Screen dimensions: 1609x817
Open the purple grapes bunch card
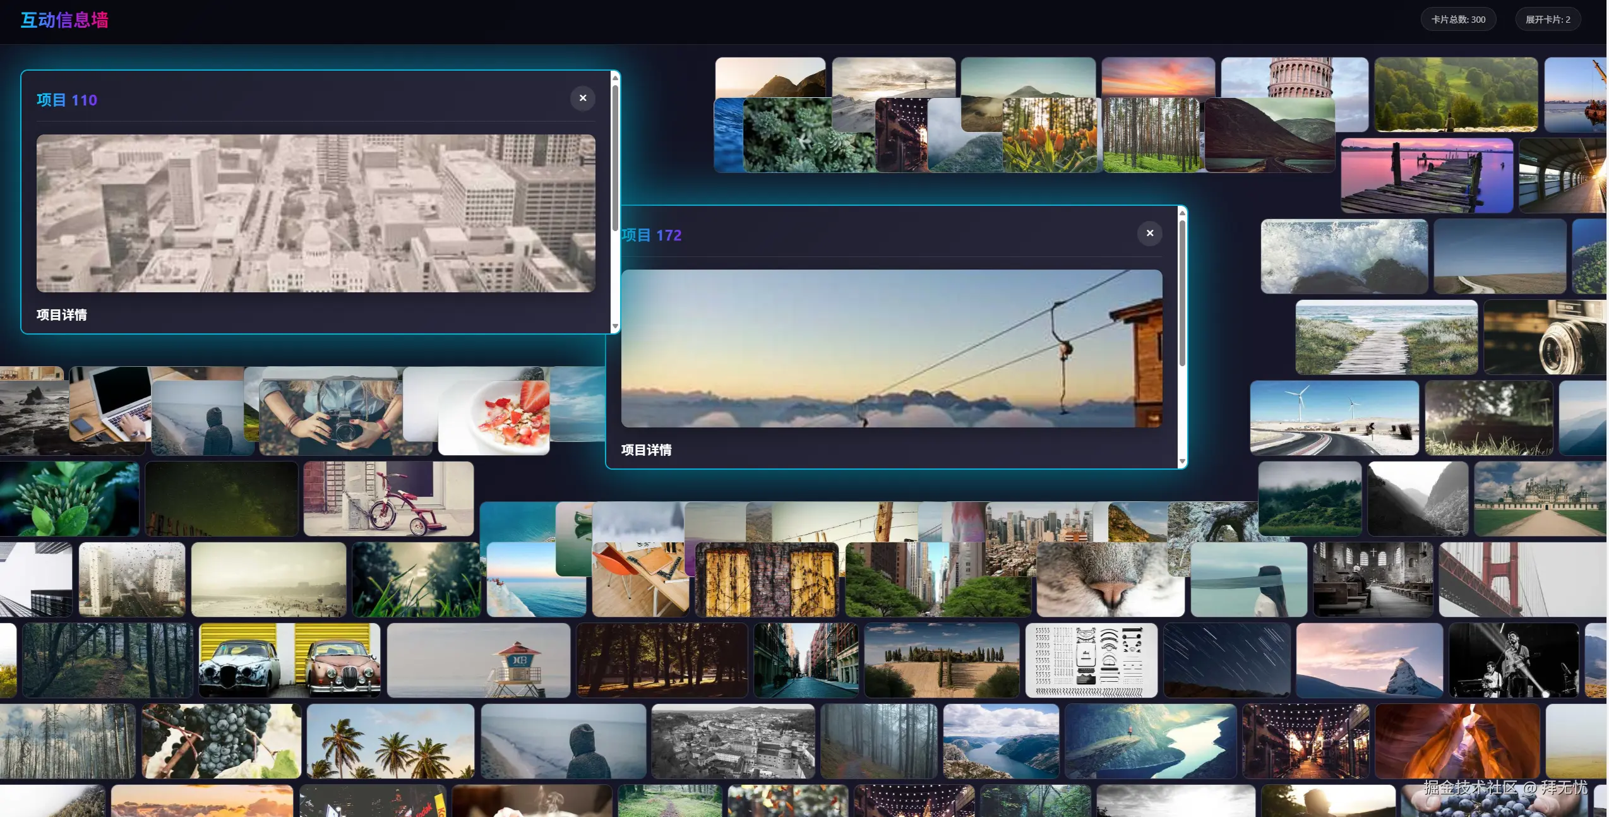pos(221,741)
